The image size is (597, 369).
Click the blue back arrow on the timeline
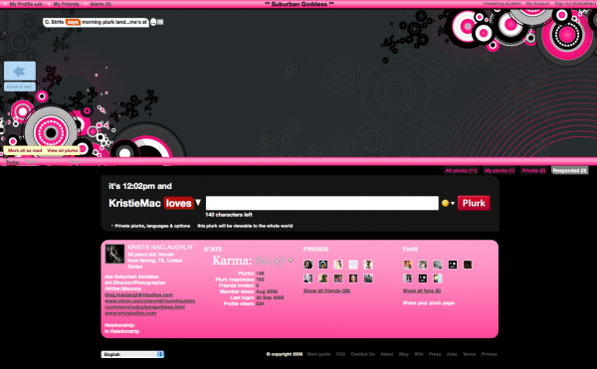tap(20, 72)
